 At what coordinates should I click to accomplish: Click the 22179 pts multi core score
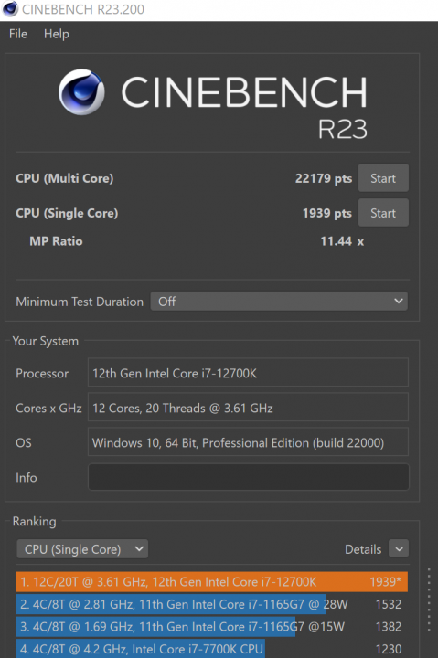324,178
